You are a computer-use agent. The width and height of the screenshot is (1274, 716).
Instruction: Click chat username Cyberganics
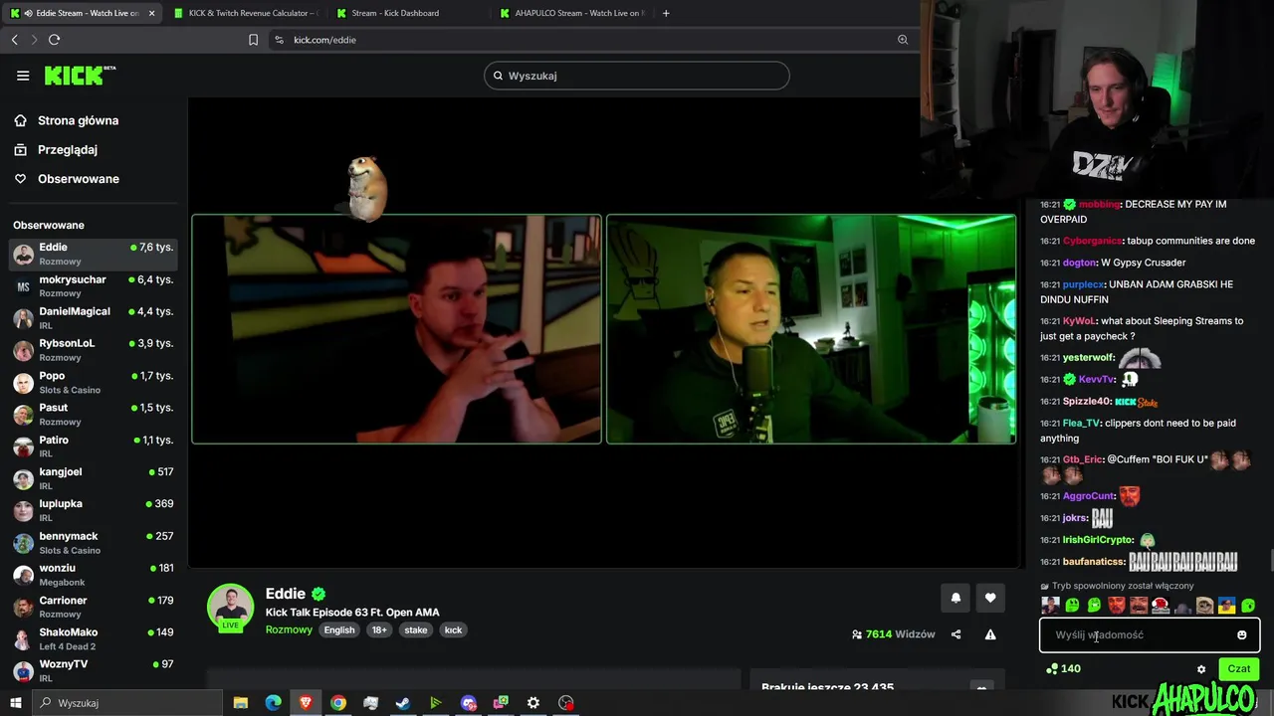[x=1092, y=241]
